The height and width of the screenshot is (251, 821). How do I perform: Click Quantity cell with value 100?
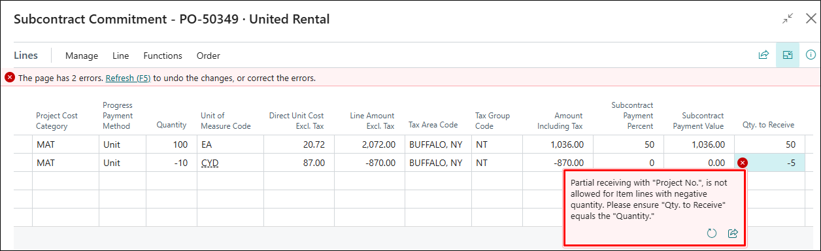[x=171, y=144]
